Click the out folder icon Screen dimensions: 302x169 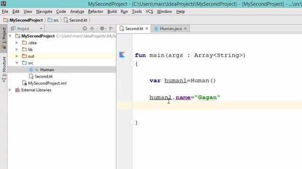point(24,56)
